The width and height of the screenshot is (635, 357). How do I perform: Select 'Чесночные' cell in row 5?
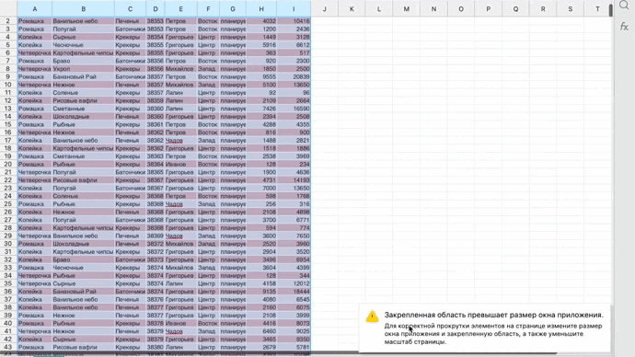point(83,45)
